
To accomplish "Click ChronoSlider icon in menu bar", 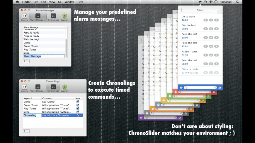I will 200,2.
